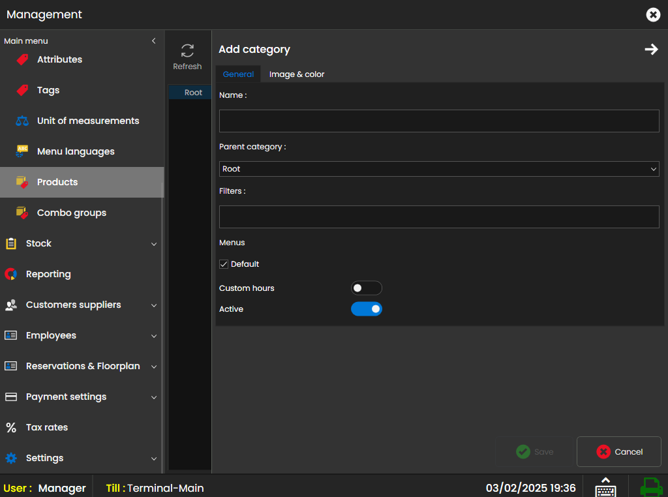Expand the Payment settings section
This screenshot has height=497, width=668.
pyautogui.click(x=154, y=397)
